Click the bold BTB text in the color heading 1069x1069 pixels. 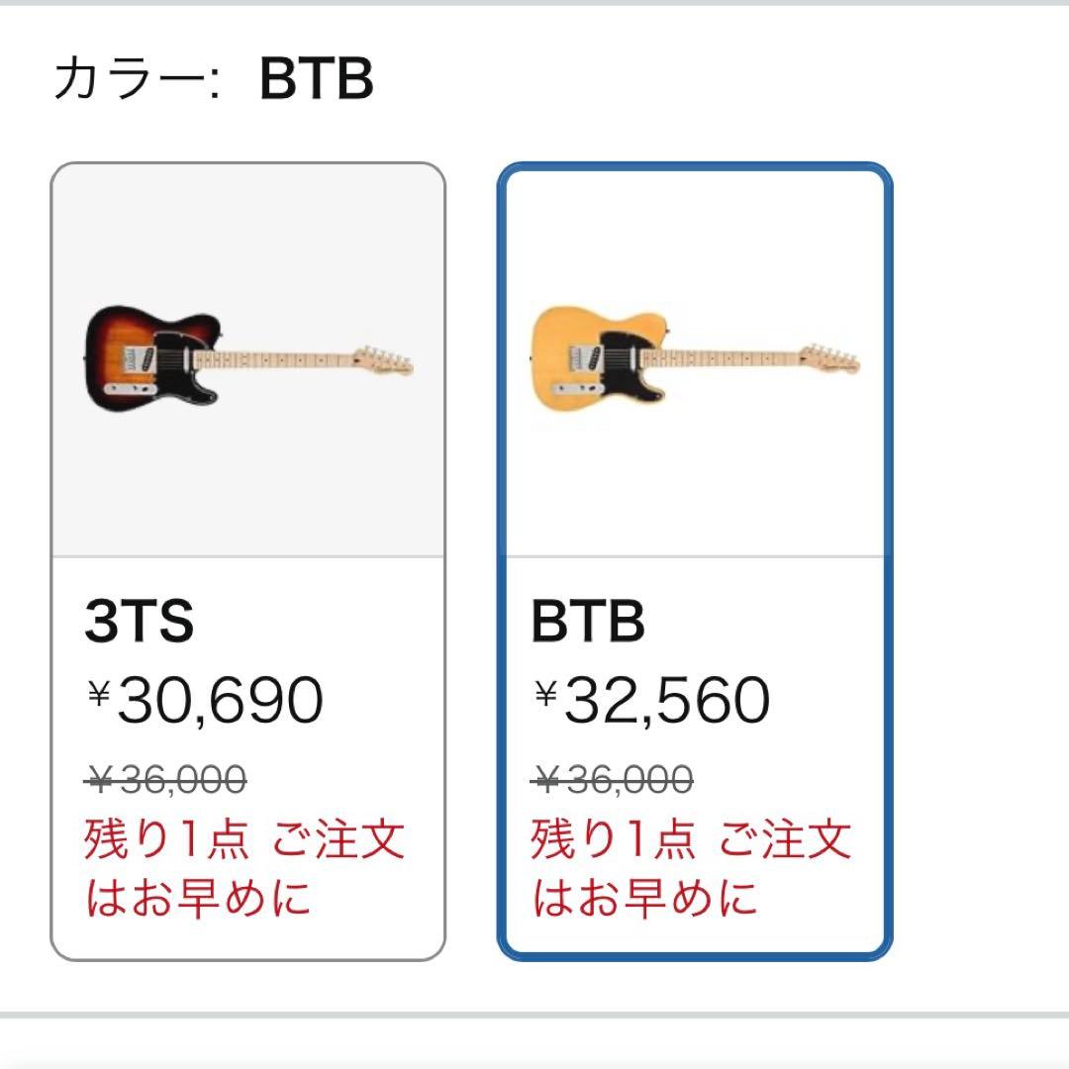tap(317, 80)
